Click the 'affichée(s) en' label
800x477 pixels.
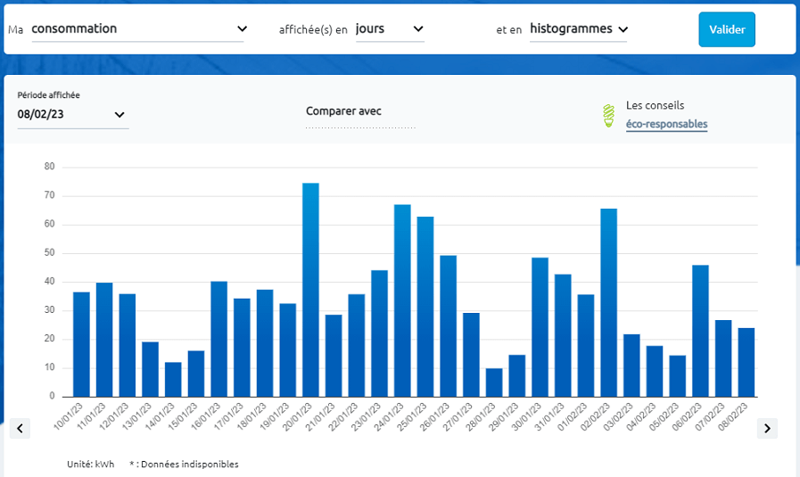tap(313, 29)
